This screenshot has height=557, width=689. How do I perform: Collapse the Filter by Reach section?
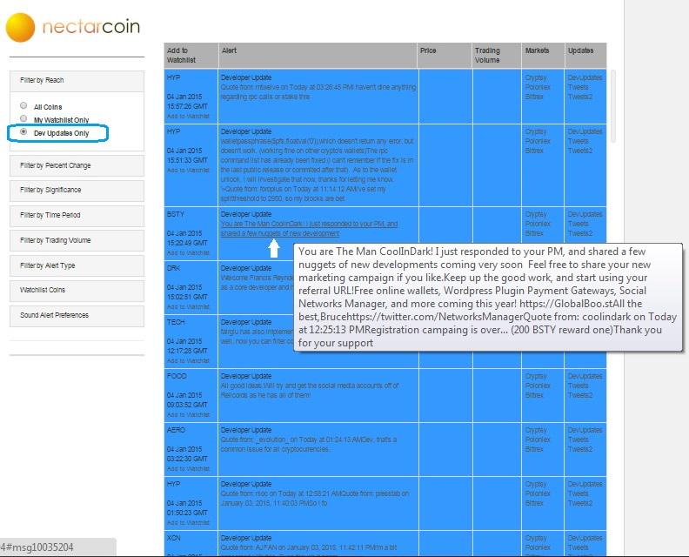tap(77, 81)
